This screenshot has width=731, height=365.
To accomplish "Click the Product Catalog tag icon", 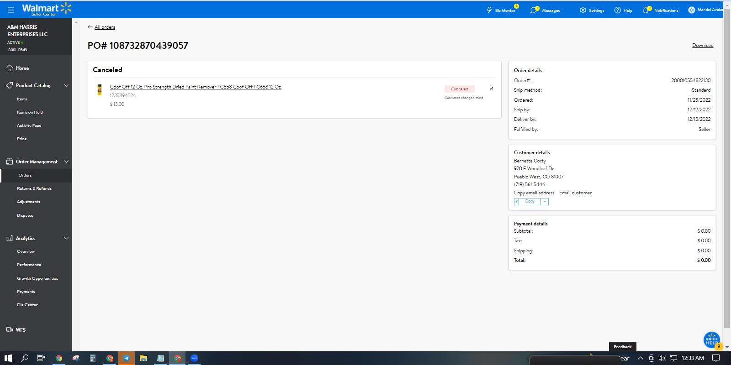I will pyautogui.click(x=10, y=85).
